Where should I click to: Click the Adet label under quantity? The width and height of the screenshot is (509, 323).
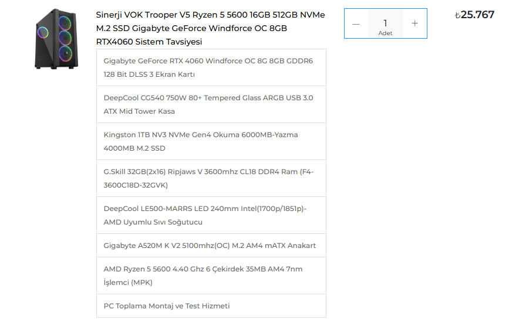385,33
